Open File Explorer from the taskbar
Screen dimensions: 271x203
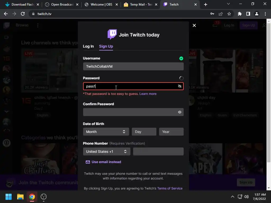(x=20, y=197)
